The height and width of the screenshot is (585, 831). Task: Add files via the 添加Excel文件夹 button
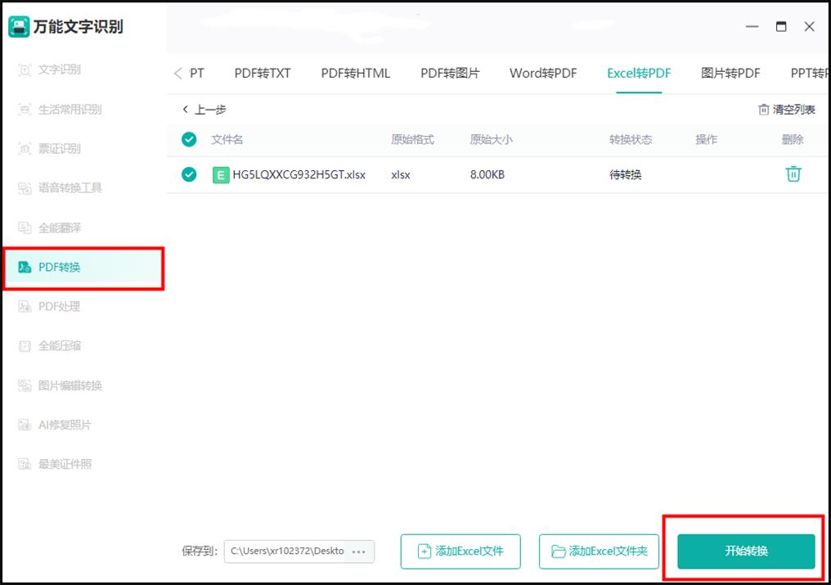coord(598,551)
